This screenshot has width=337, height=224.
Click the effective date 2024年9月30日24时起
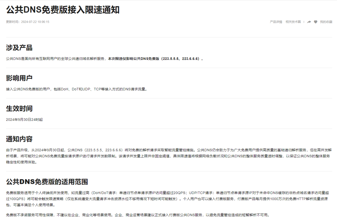[x=24, y=119]
